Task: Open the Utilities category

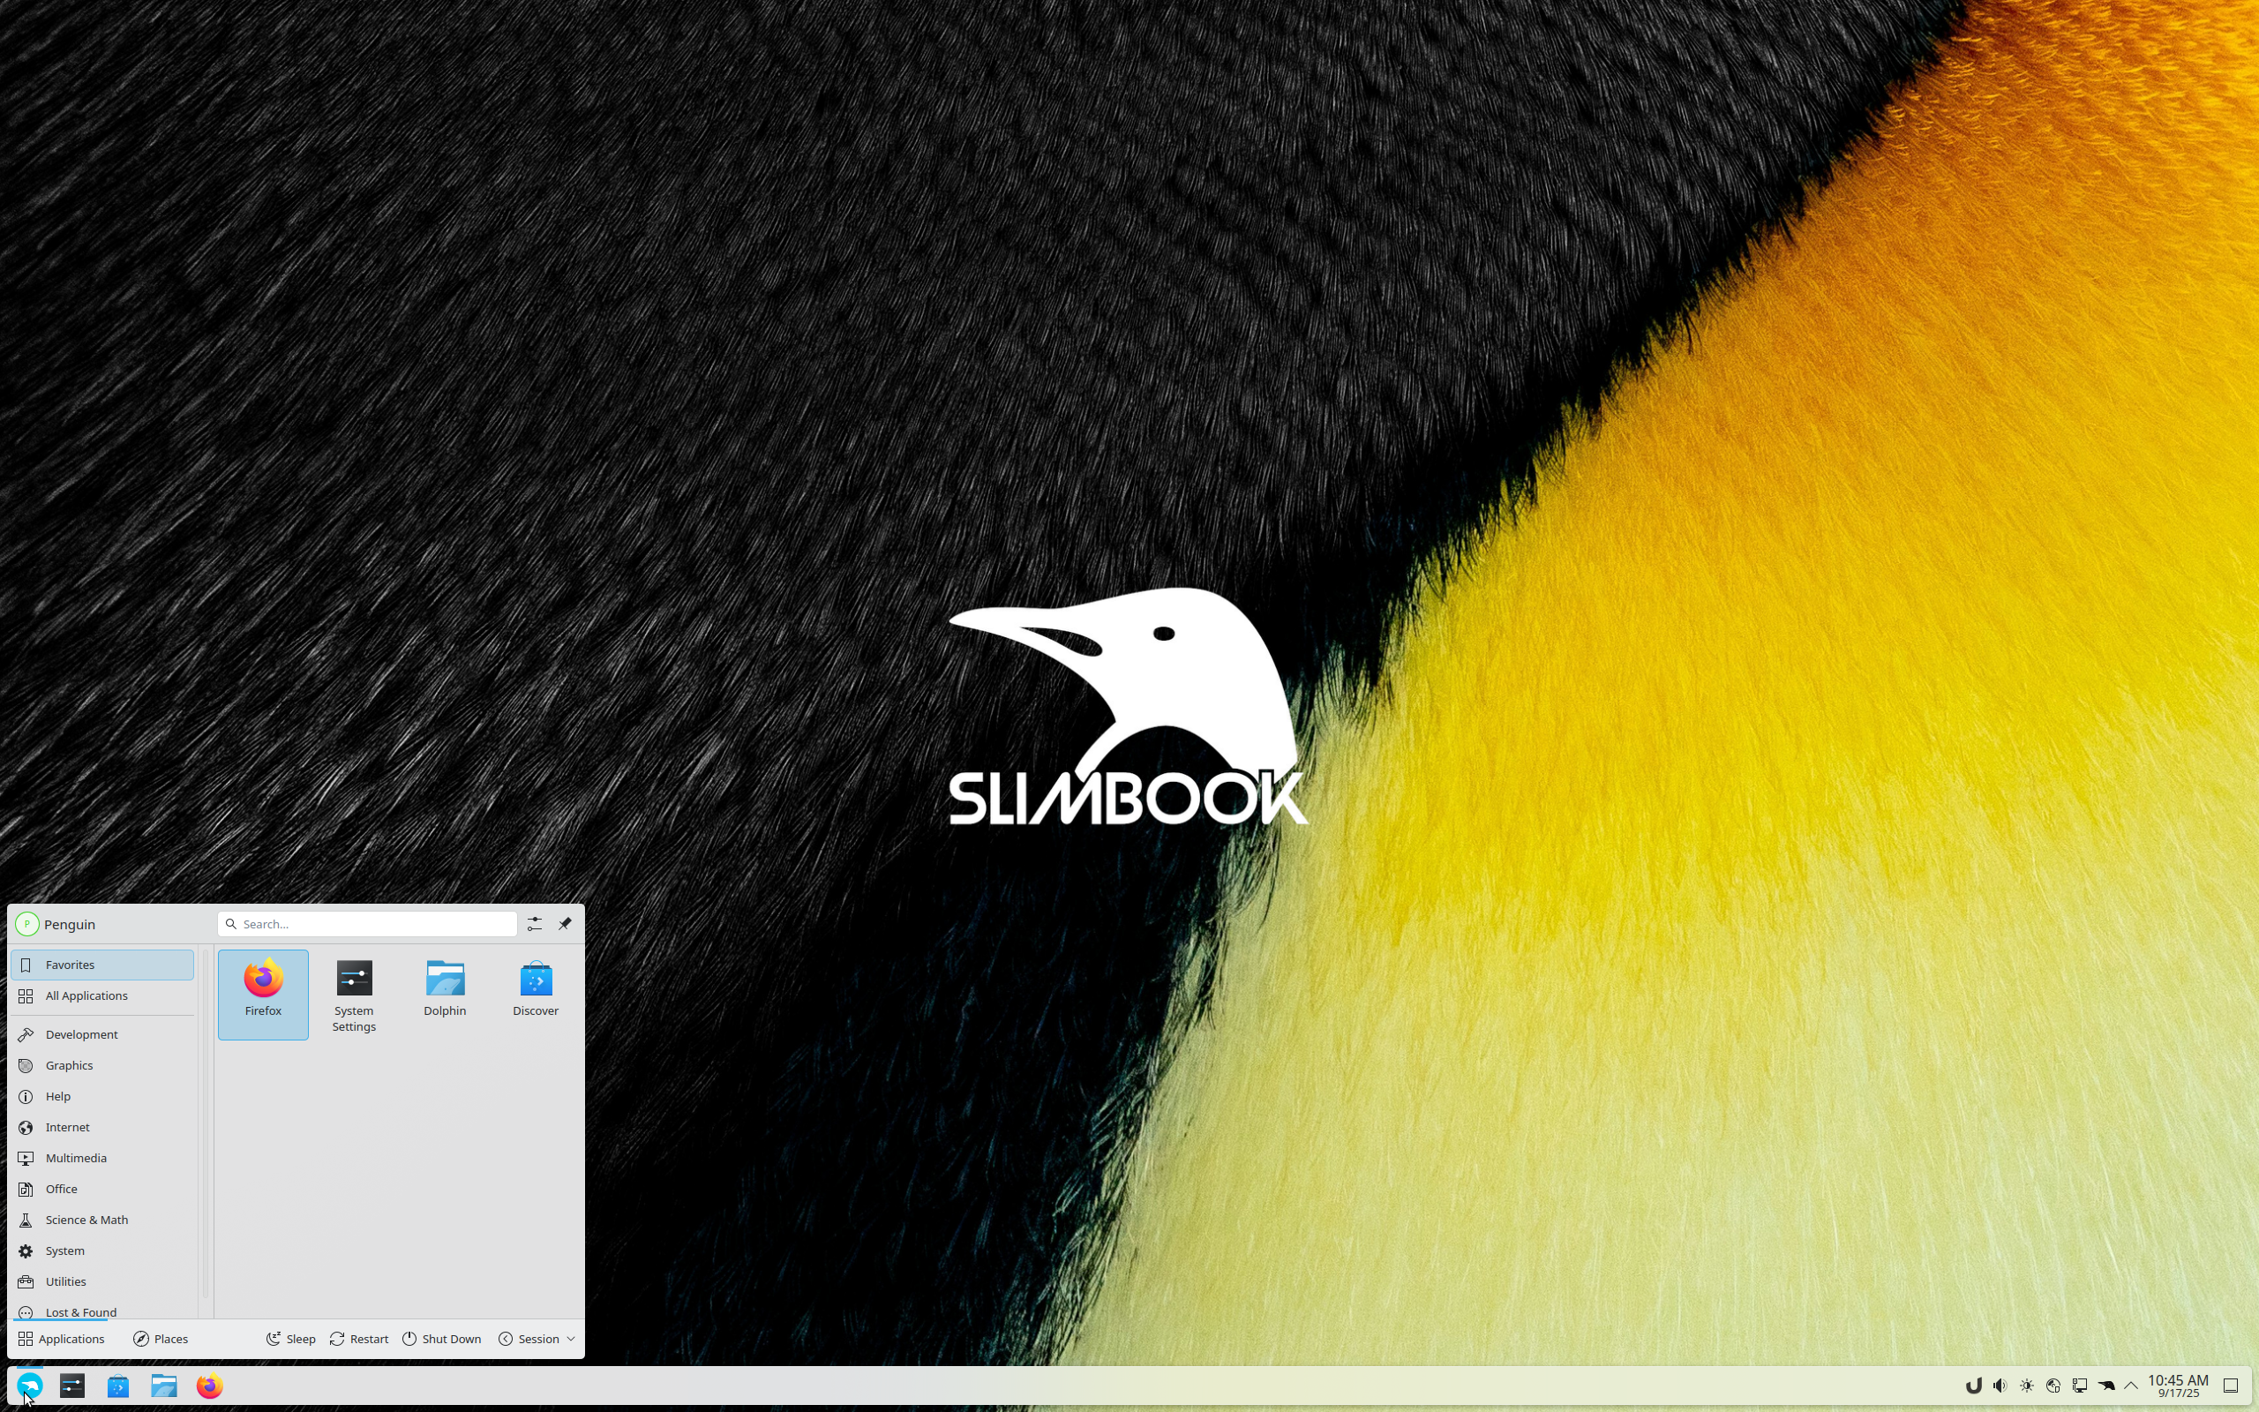Action: pyautogui.click(x=102, y=1281)
